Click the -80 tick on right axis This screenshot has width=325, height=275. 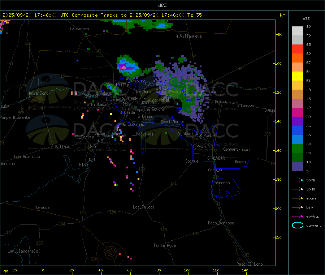coord(279,34)
